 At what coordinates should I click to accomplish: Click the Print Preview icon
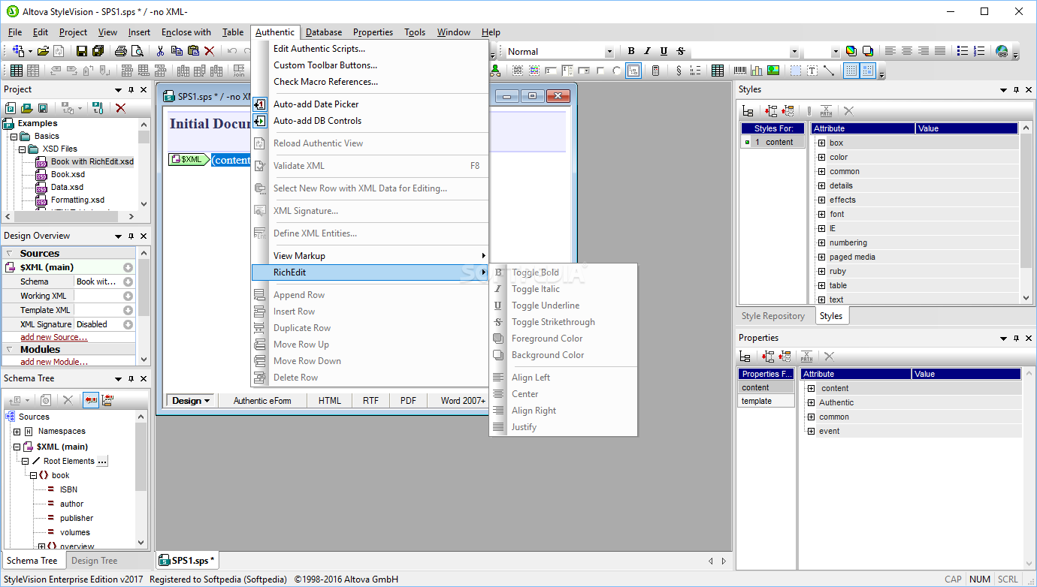click(137, 51)
